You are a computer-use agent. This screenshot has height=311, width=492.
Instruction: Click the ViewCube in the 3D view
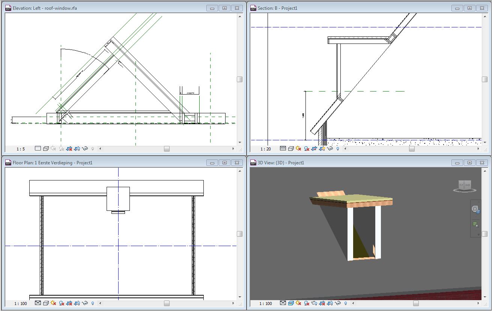click(x=465, y=185)
